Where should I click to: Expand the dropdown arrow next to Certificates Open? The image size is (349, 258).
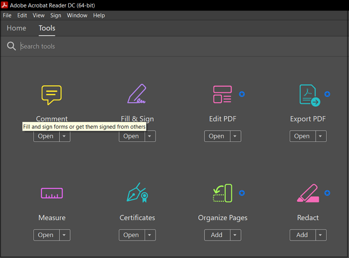[x=150, y=235]
